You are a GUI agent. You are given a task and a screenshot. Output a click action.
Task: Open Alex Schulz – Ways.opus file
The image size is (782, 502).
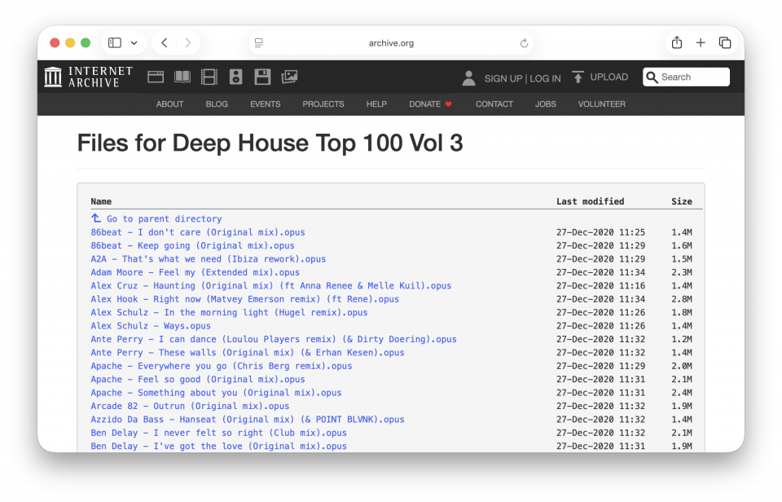click(x=151, y=326)
